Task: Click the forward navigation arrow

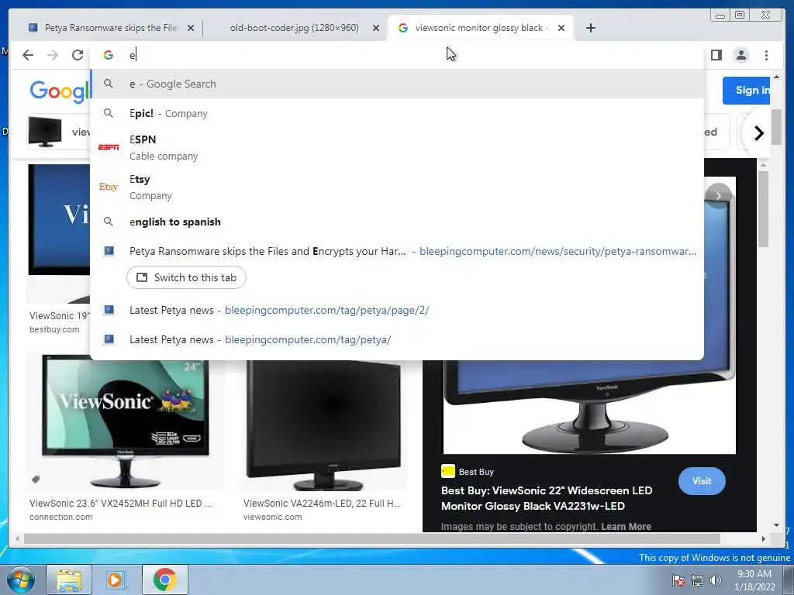Action: pyautogui.click(x=52, y=55)
